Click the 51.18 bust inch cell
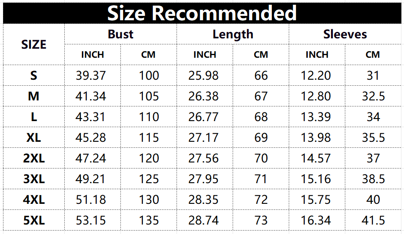 pyautogui.click(x=91, y=200)
